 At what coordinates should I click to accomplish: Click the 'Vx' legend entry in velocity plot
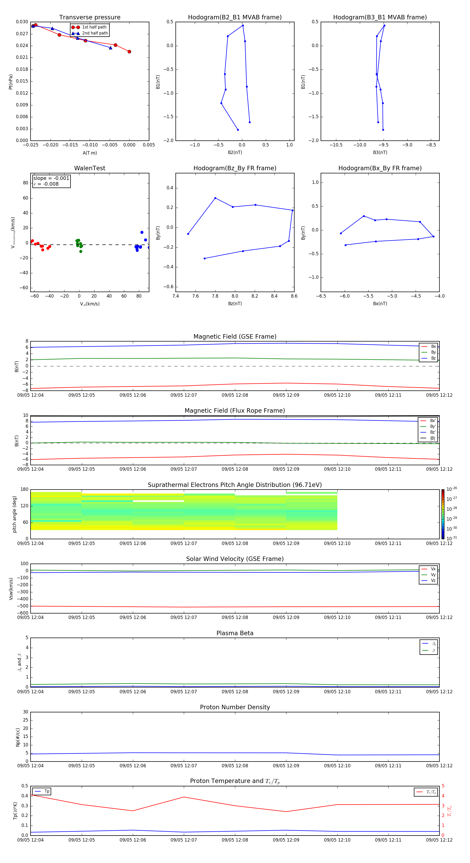pyautogui.click(x=428, y=569)
